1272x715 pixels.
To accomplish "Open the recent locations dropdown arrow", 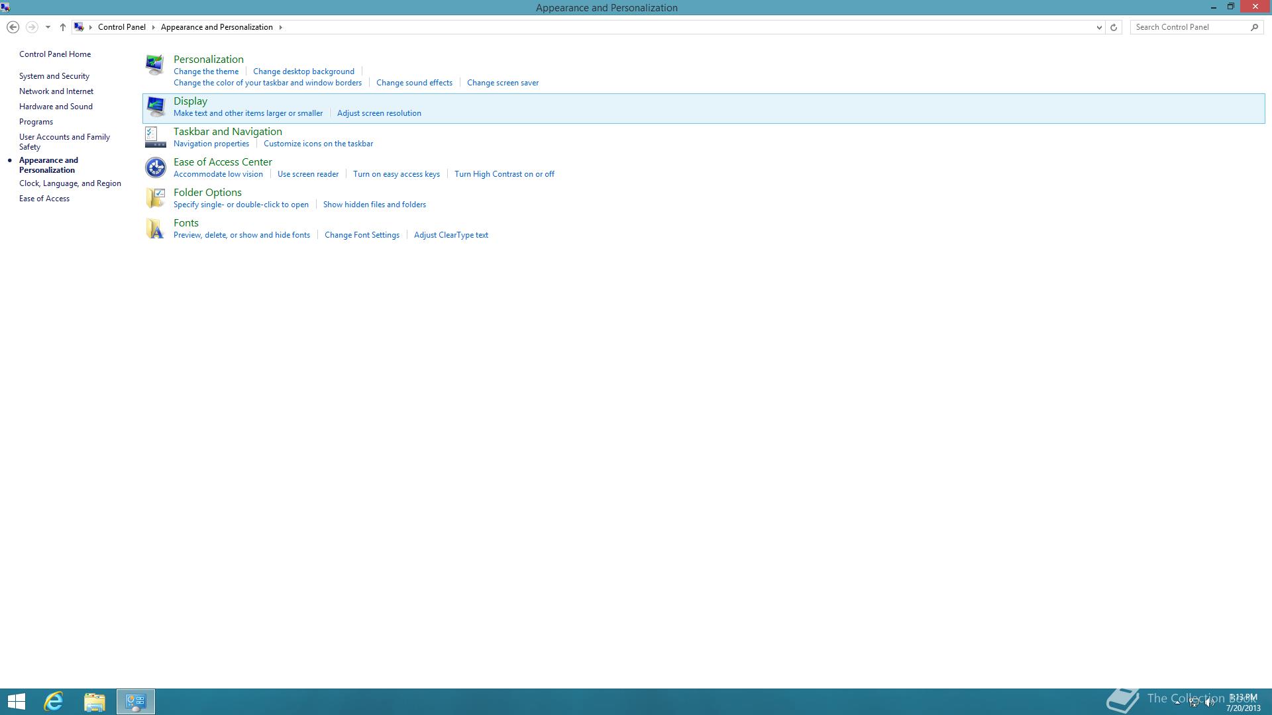I will pyautogui.click(x=48, y=27).
